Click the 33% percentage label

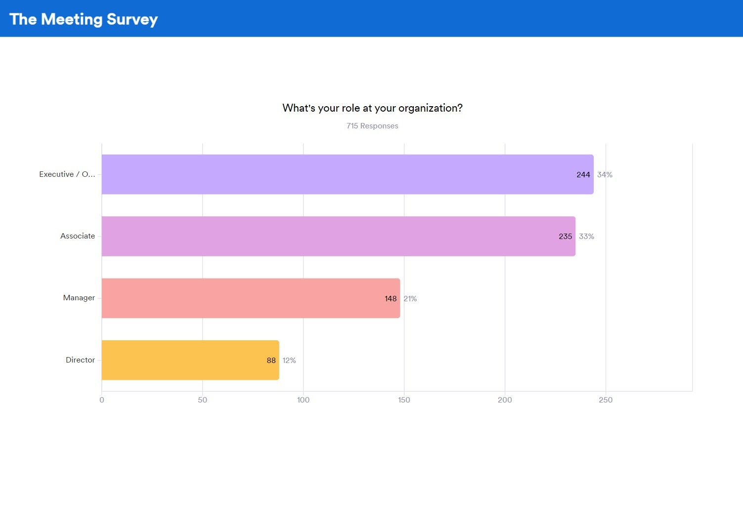point(586,237)
